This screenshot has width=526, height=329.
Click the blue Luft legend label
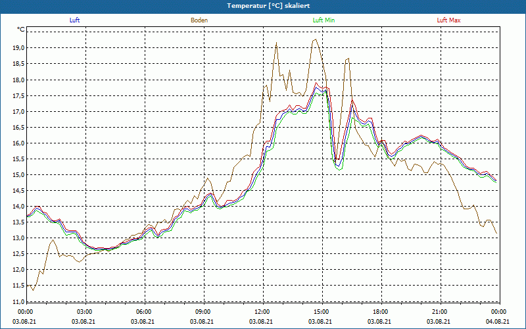point(74,20)
